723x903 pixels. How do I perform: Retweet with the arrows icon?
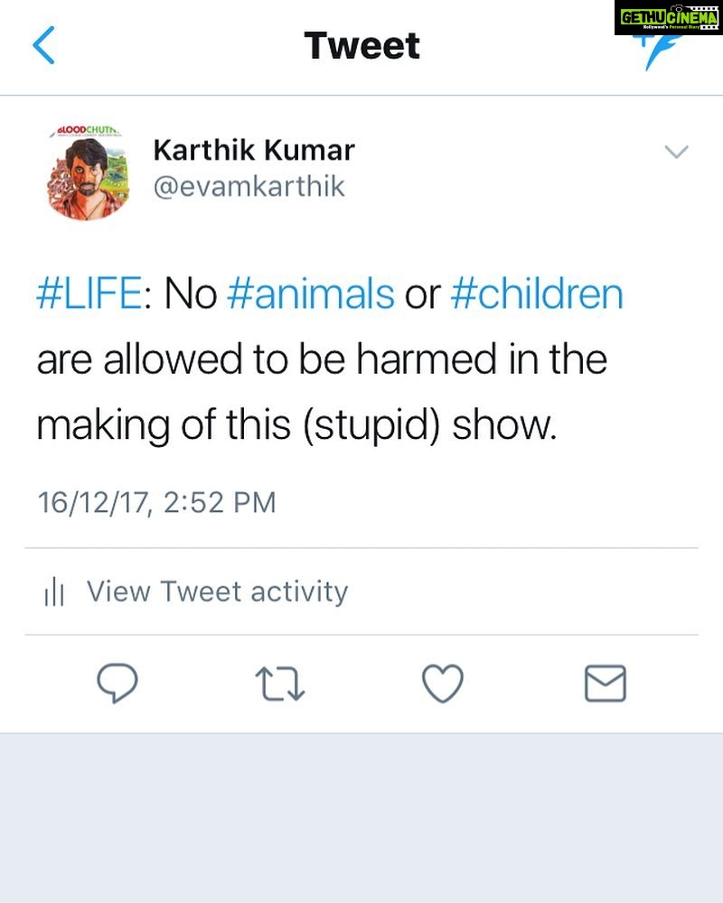pyautogui.click(x=279, y=684)
